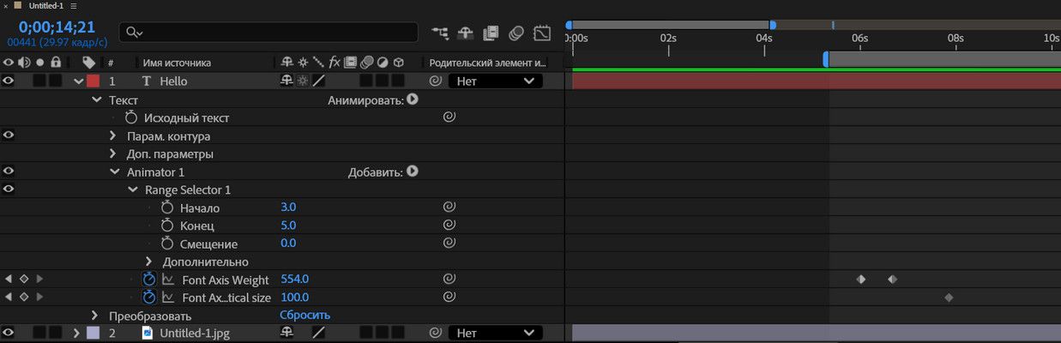This screenshot has height=343, width=1061.
Task: Toggle the hide shy layers switch
Action: pos(466,33)
